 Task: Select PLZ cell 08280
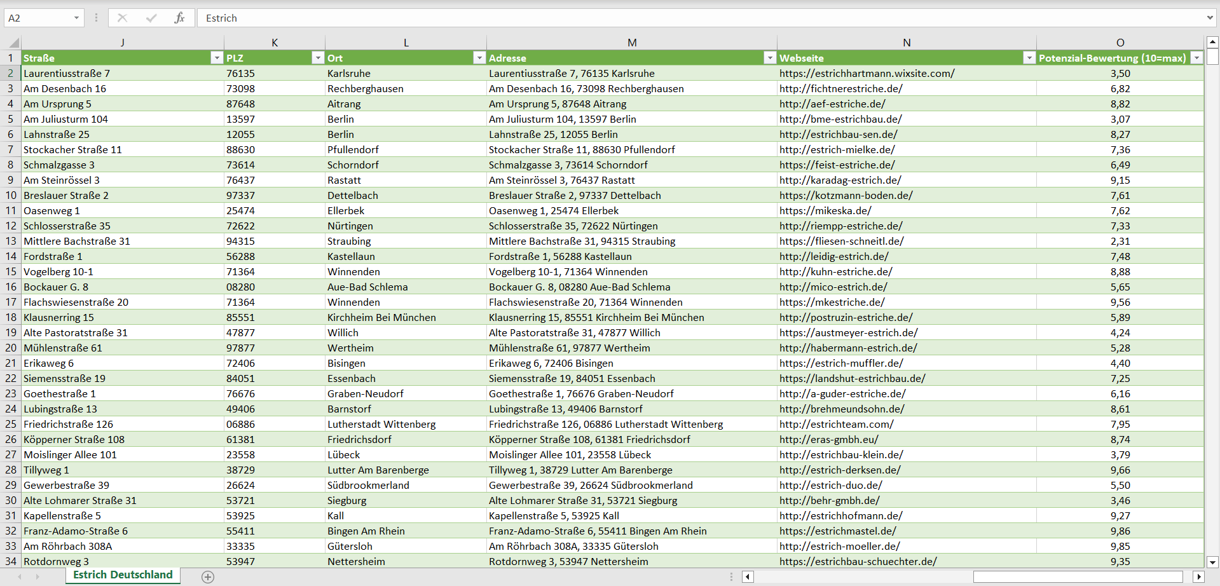[x=275, y=287]
